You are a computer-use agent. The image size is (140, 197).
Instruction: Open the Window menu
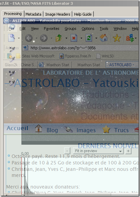120,29
